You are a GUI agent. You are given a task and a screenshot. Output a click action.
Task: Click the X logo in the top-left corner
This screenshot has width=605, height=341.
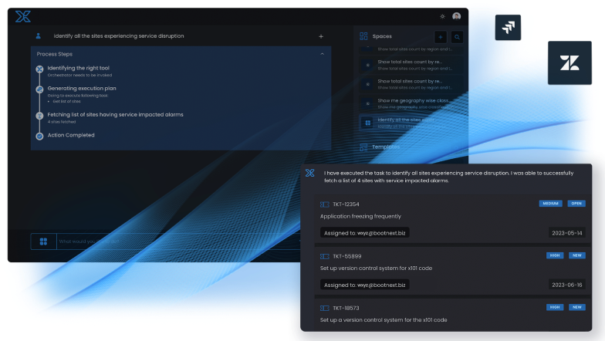(x=22, y=16)
